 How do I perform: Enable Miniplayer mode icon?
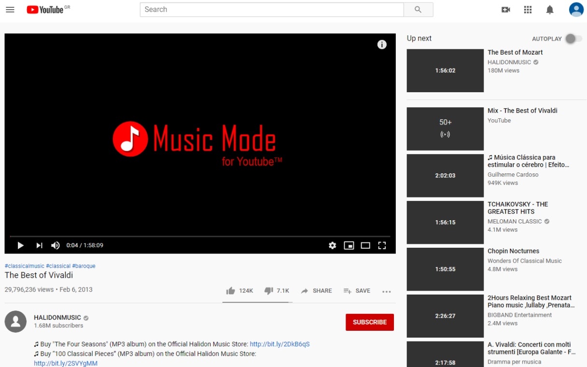349,245
